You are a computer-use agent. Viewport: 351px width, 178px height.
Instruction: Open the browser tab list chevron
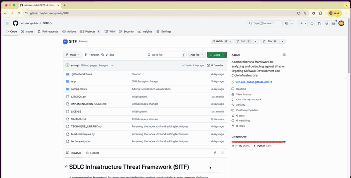coord(346,5)
